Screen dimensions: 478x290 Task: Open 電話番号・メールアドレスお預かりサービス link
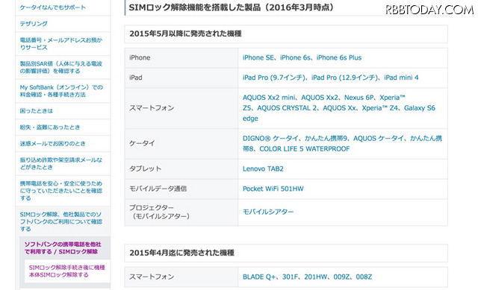[61, 43]
